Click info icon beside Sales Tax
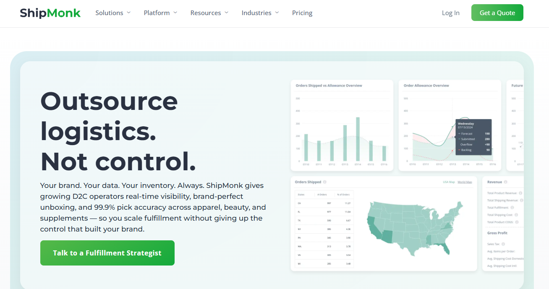The height and width of the screenshot is (289, 549). point(503,244)
